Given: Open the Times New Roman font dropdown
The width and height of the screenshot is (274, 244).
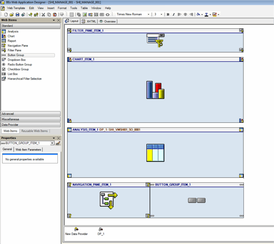Looking at the screenshot, I should [x=149, y=14].
